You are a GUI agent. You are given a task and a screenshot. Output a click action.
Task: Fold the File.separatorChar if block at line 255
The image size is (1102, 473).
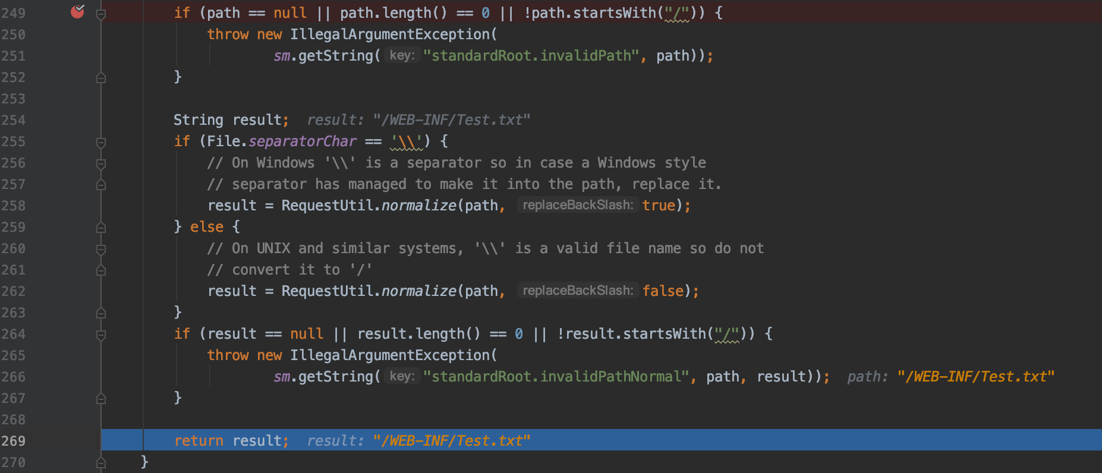point(101,142)
